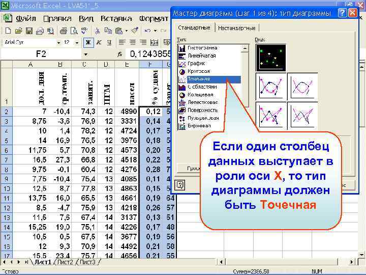
Task: Switch to the Стандартные tab
Action: coord(194,28)
